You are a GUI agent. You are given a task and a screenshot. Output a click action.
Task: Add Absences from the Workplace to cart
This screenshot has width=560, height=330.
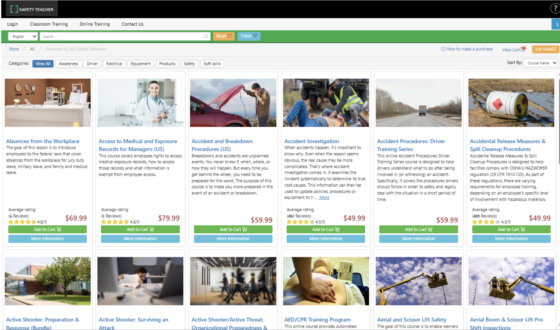pos(48,229)
